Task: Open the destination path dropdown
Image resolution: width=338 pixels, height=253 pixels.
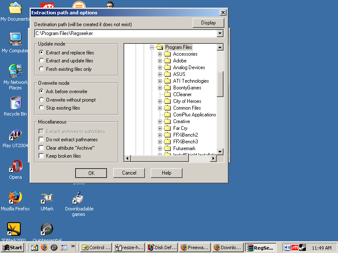Action: coord(220,33)
